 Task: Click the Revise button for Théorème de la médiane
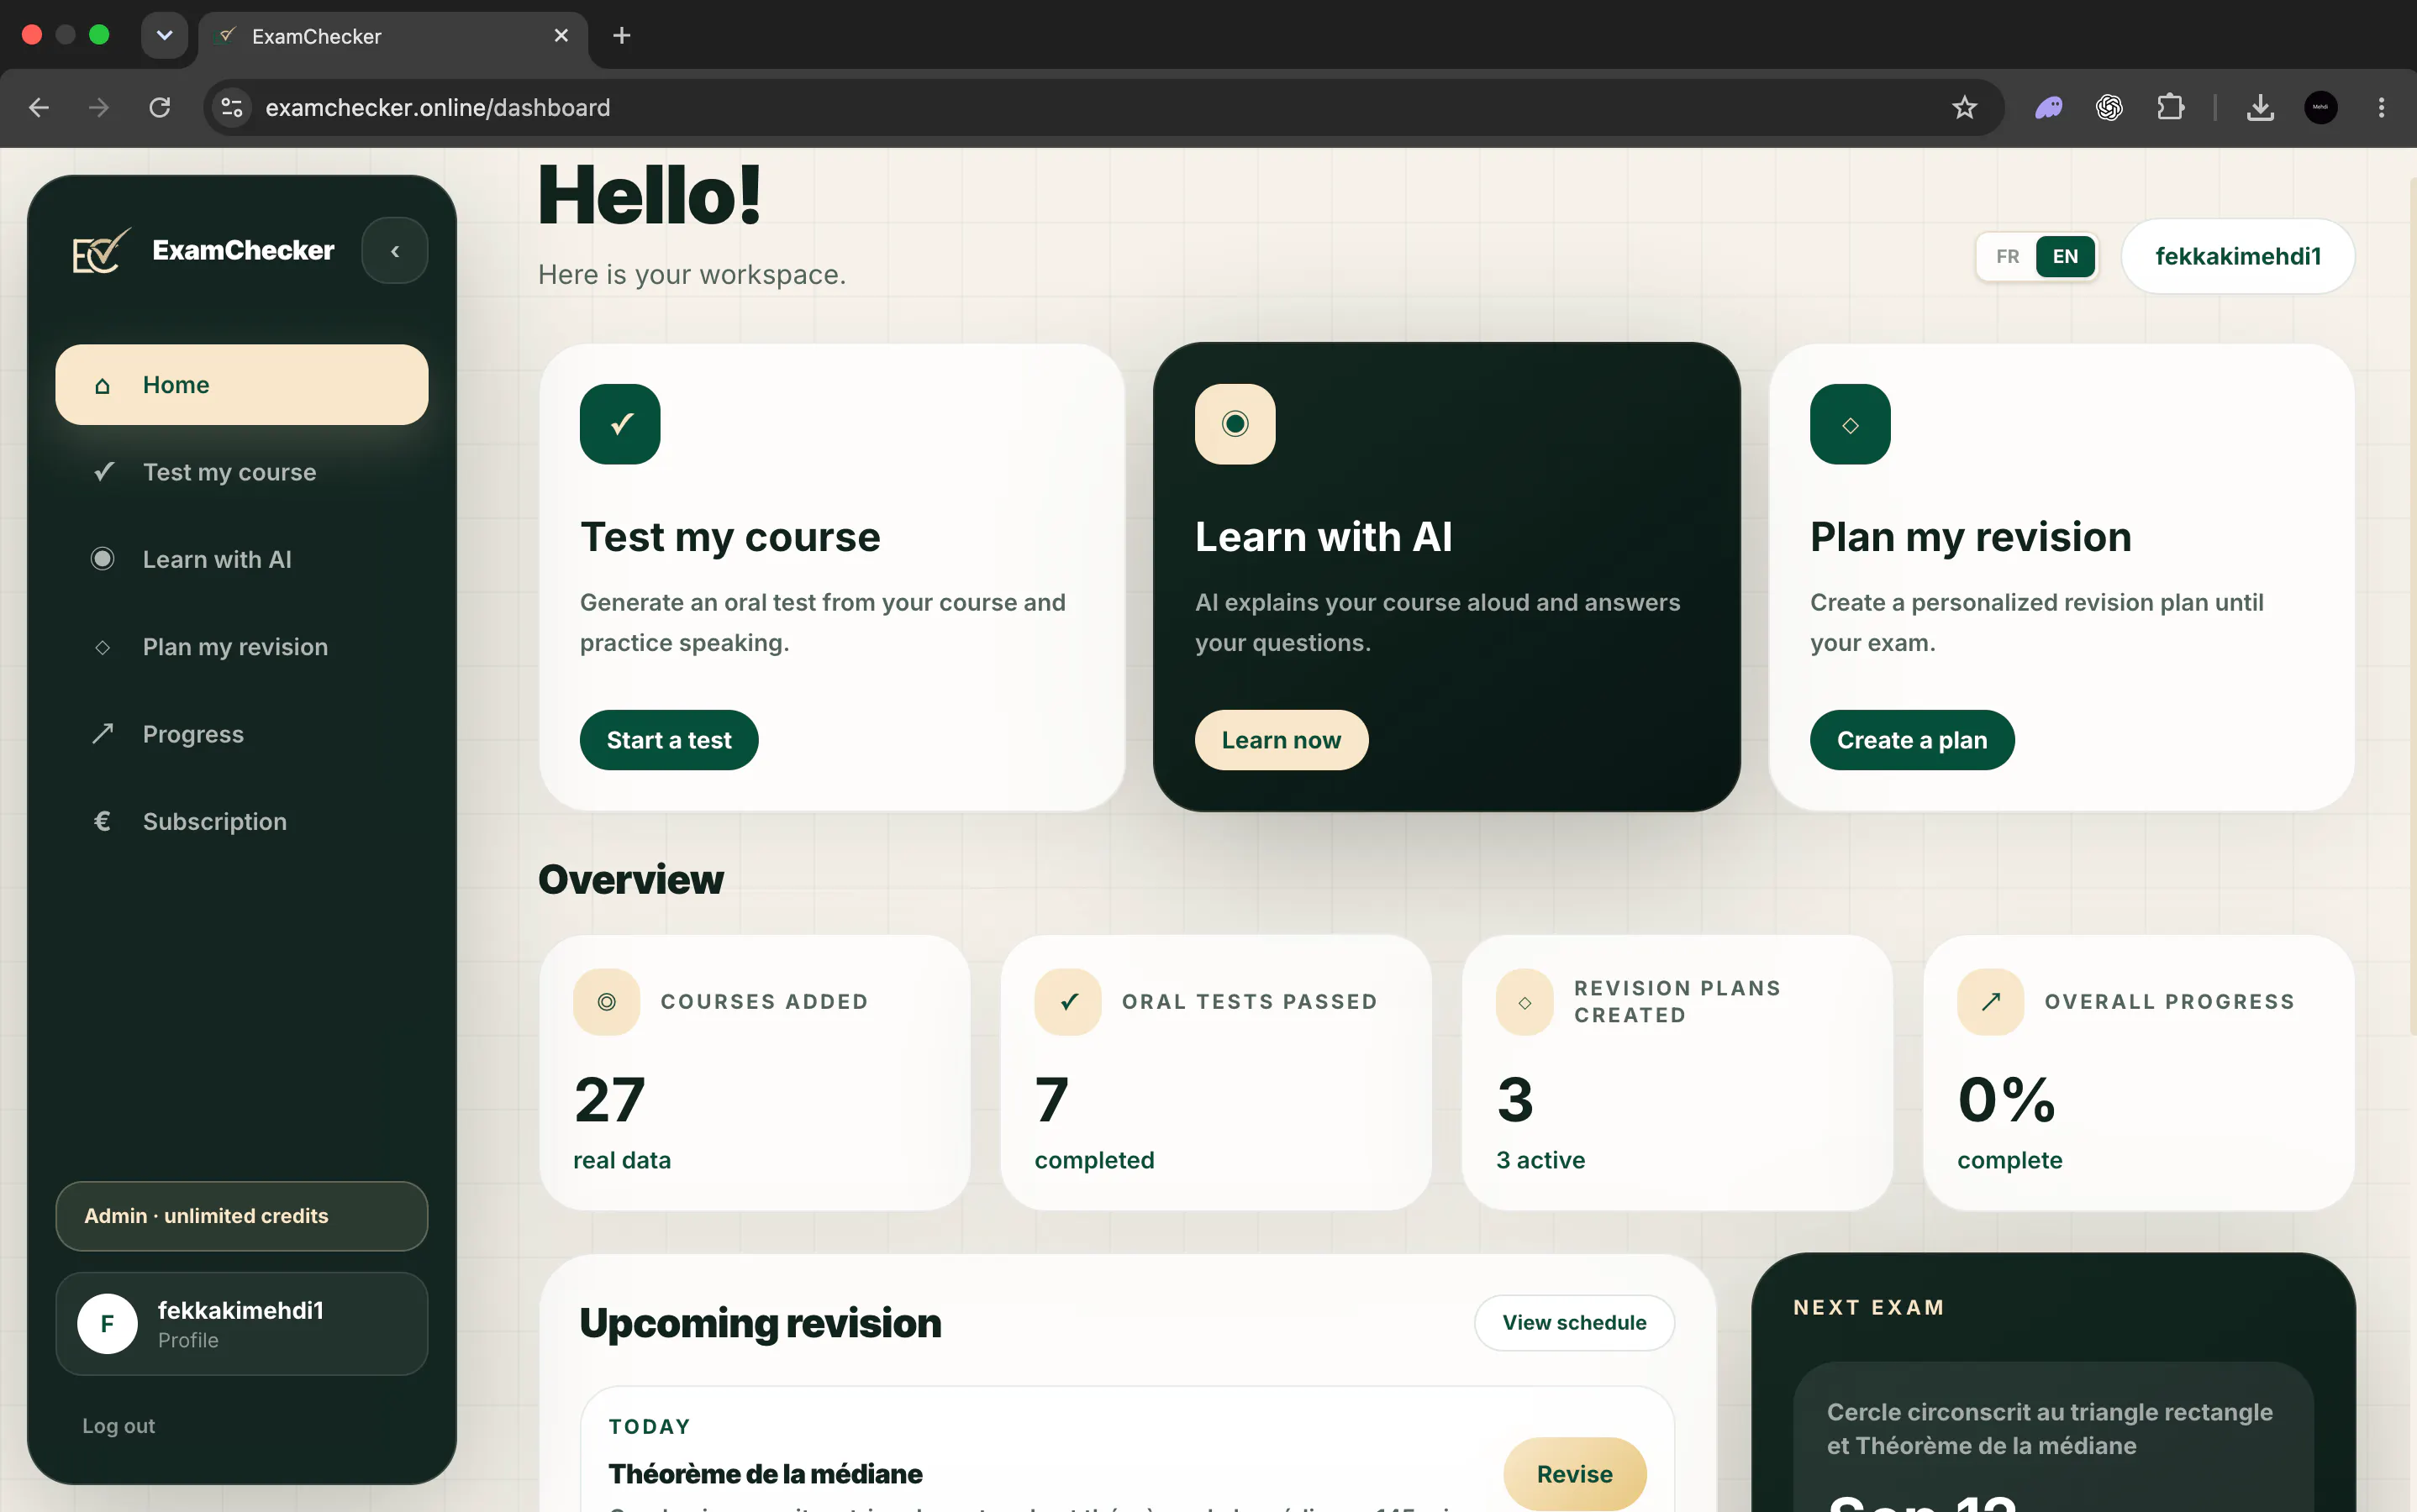pos(1575,1474)
